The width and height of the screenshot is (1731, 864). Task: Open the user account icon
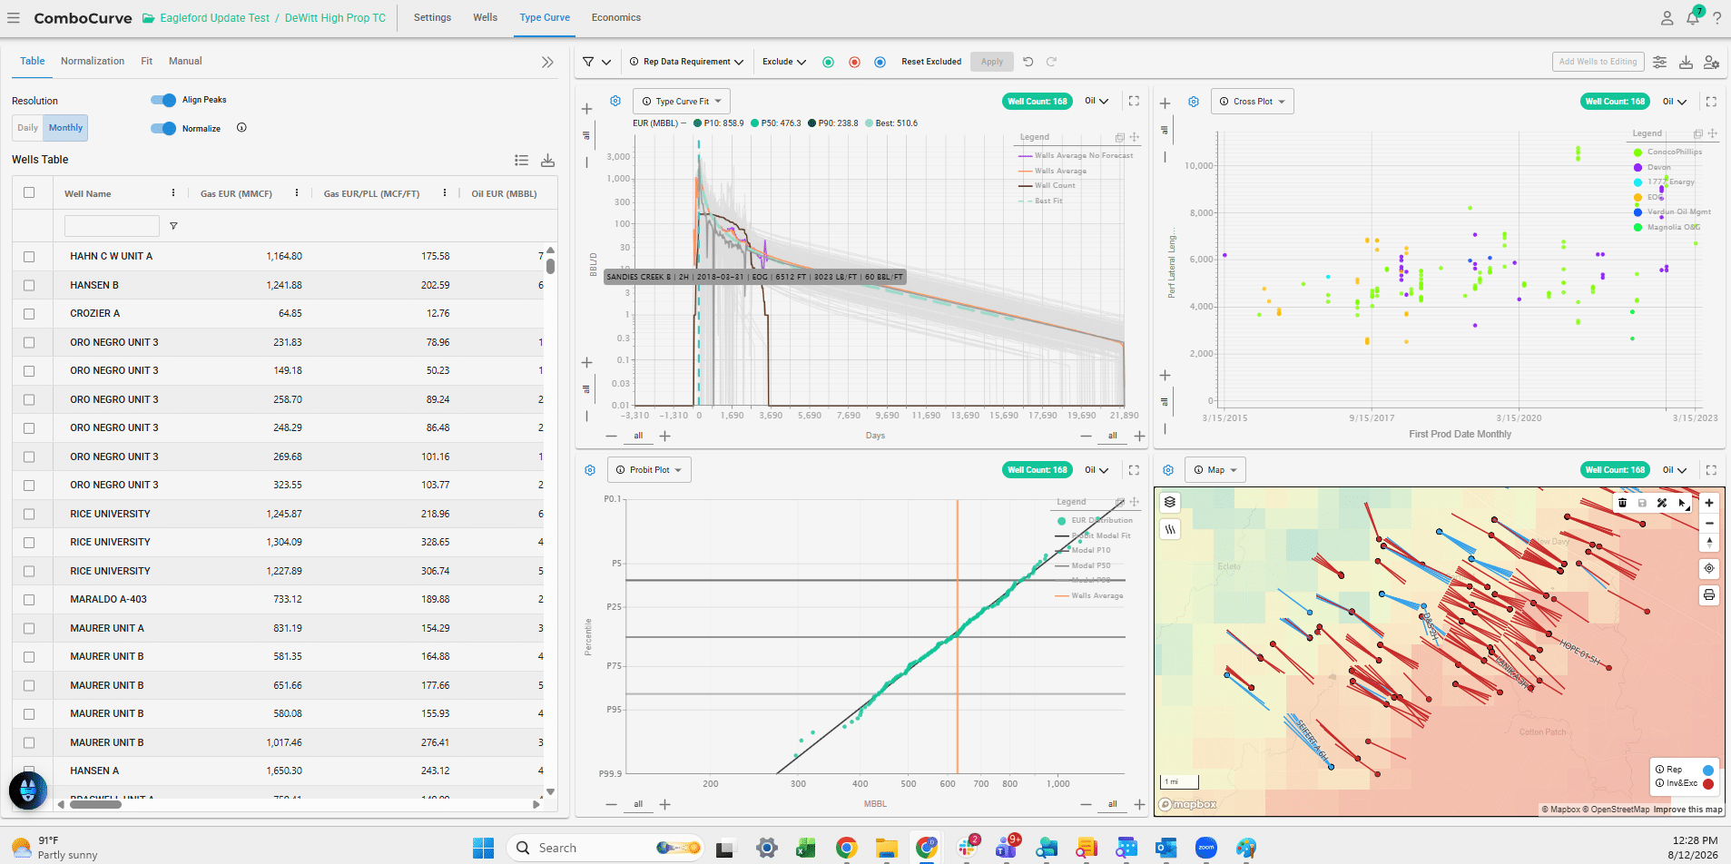coord(1667,18)
